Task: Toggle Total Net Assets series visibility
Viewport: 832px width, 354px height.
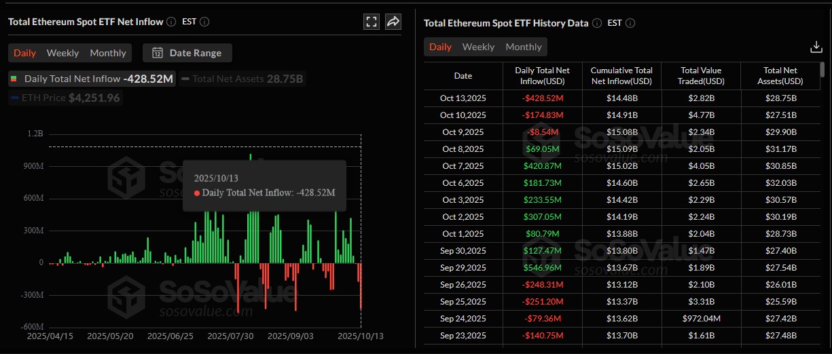Action: tap(241, 79)
